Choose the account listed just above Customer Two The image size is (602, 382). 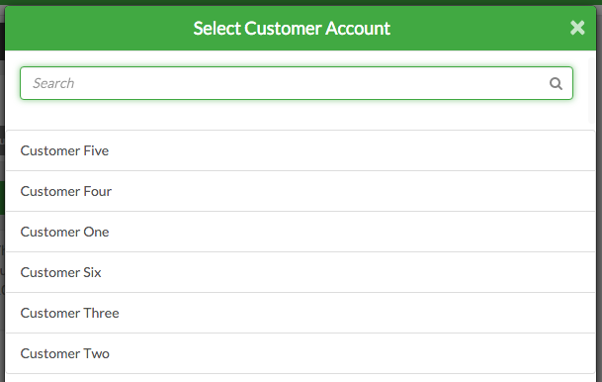click(301, 313)
